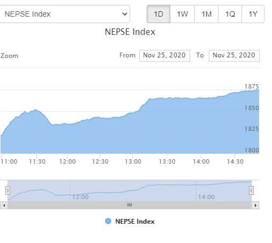Click the 14:30 x-axis label
This screenshot has height=243, width=272.
(x=235, y=161)
